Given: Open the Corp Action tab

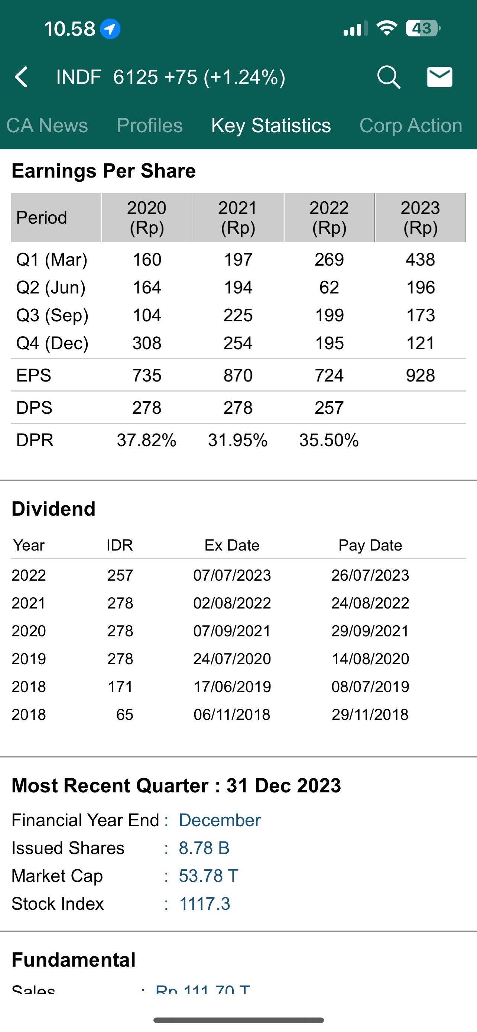Looking at the screenshot, I should click(x=411, y=126).
